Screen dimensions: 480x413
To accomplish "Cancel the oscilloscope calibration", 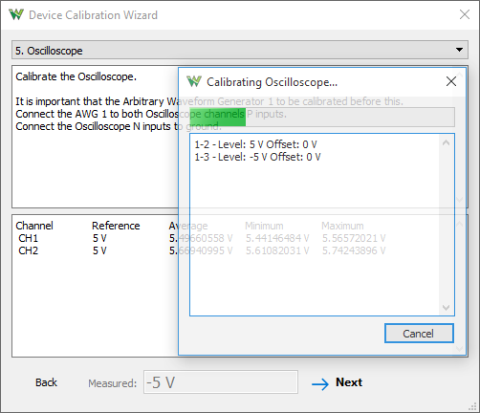I will point(419,334).
